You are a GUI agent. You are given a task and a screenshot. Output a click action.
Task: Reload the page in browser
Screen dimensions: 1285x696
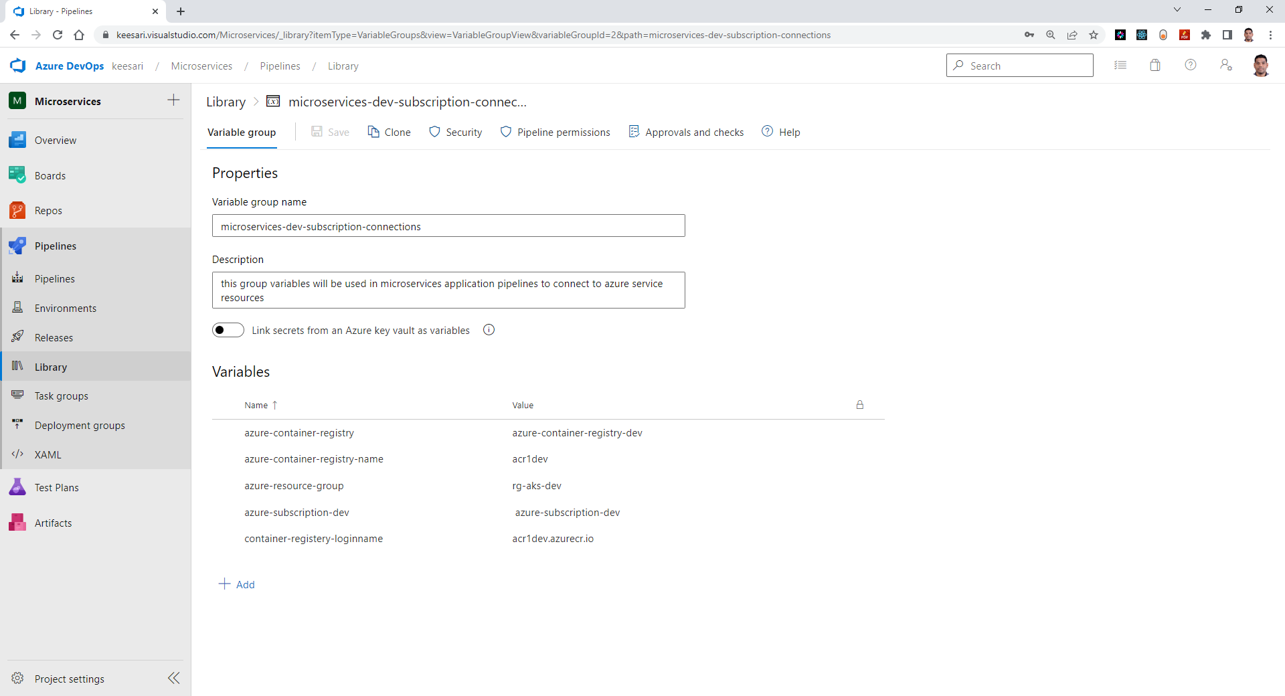[58, 35]
